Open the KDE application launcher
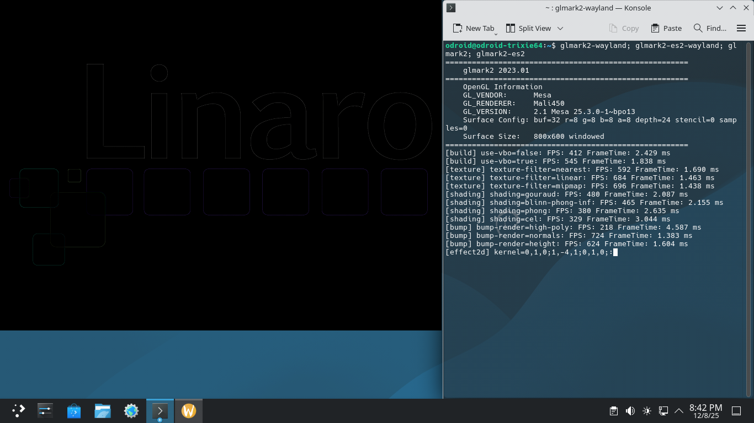Screen dimensions: 754x423 (x=18, y=411)
